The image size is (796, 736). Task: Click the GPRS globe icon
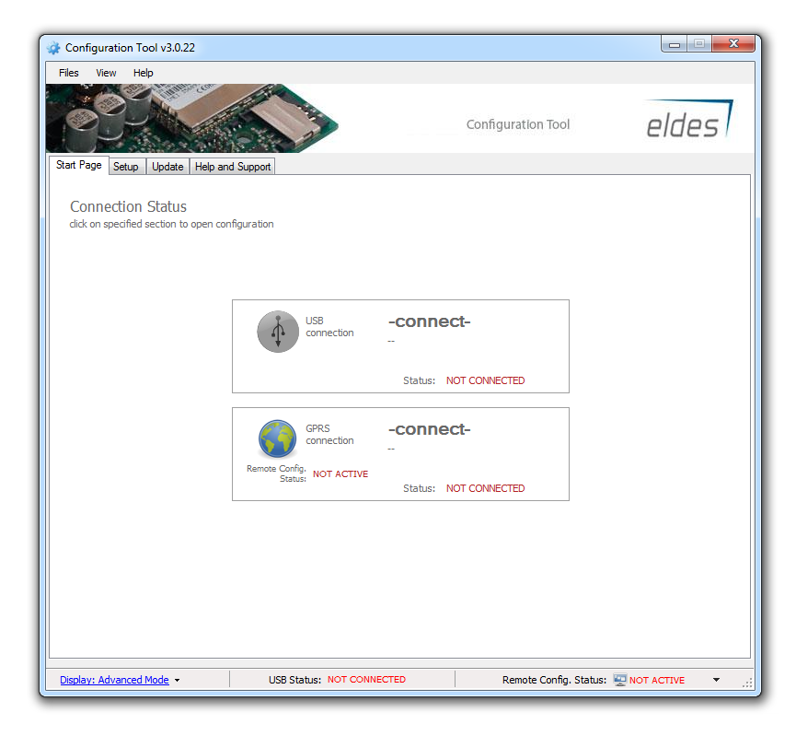coord(277,439)
